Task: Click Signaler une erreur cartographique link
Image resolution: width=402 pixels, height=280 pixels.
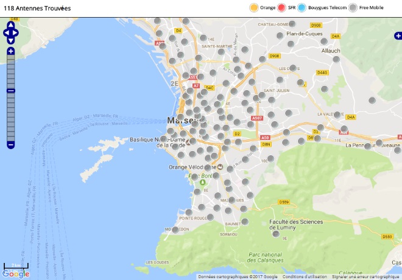Action: [365, 276]
